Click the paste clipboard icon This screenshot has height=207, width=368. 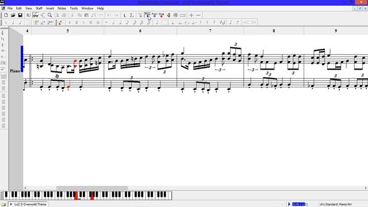coord(86,16)
